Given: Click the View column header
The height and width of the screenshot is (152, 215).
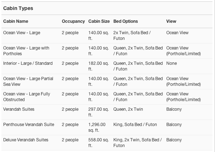Looking at the screenshot, I should (x=171, y=21).
